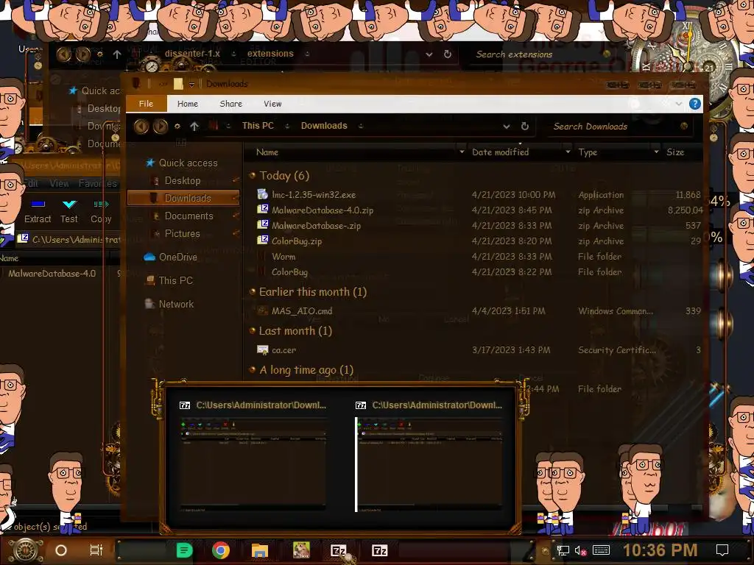Select Desktop in the navigation pane
Image resolution: width=754 pixels, height=565 pixels.
[x=183, y=181]
